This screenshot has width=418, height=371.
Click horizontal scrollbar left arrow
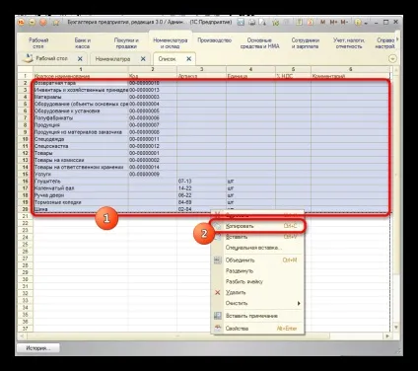(x=22, y=336)
